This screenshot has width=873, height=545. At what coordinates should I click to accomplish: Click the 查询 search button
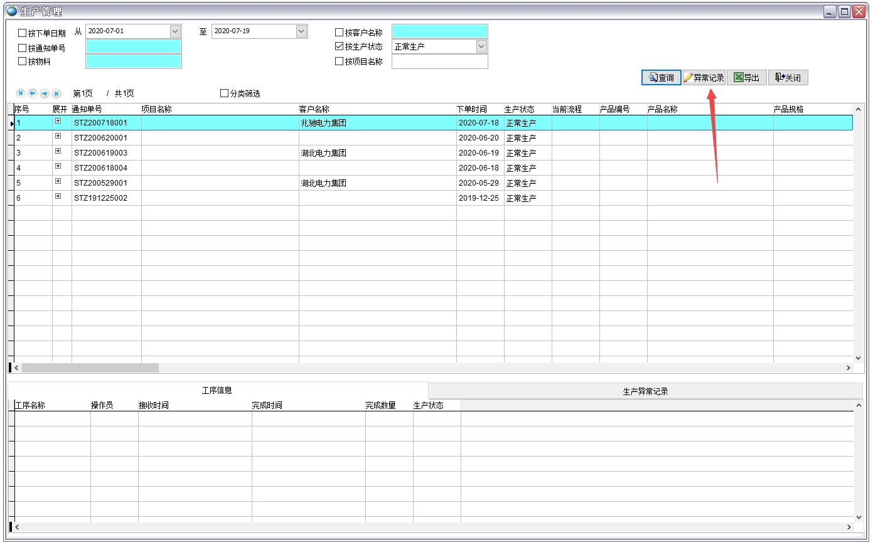tap(661, 78)
